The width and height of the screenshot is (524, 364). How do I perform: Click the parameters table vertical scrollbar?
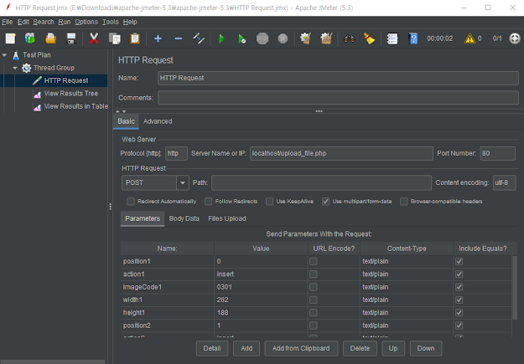point(515,288)
